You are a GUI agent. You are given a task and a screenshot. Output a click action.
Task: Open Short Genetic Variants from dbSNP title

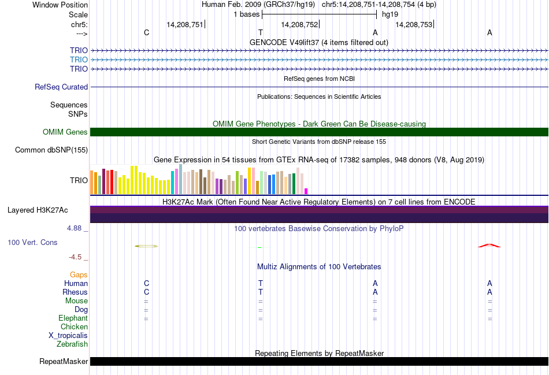pos(319,142)
